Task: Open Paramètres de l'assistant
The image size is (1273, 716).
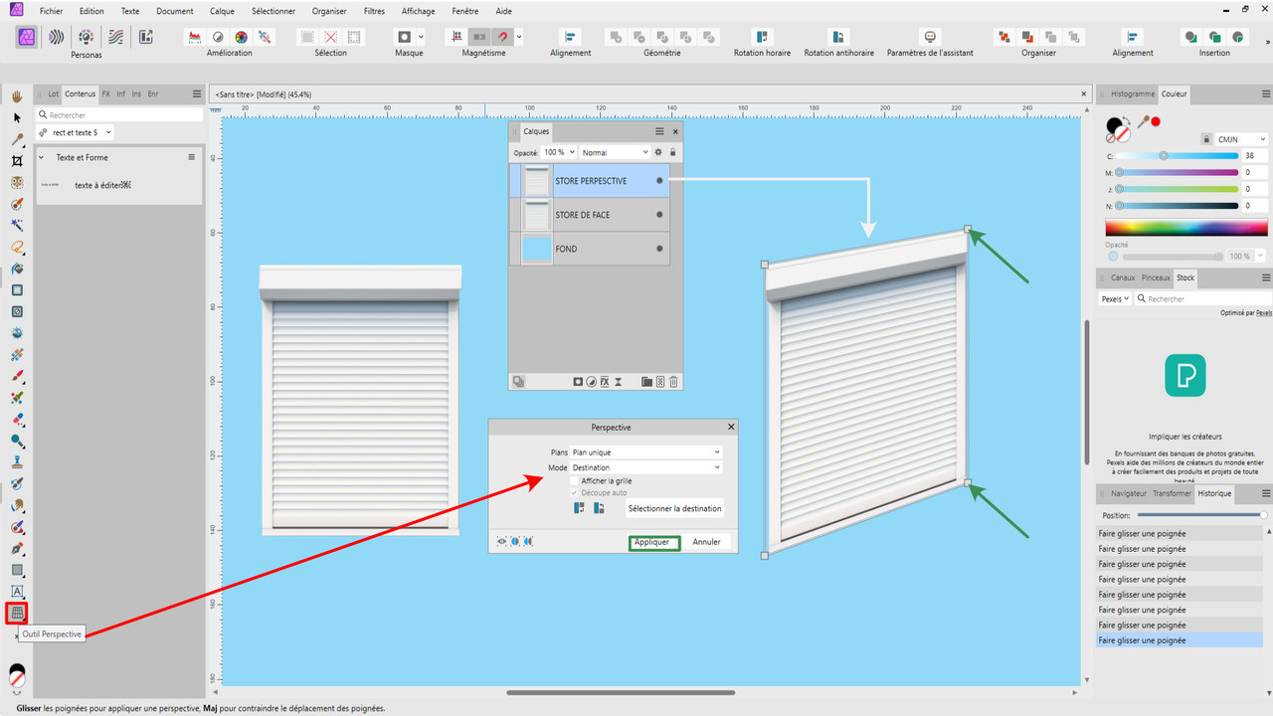Action: (931, 37)
